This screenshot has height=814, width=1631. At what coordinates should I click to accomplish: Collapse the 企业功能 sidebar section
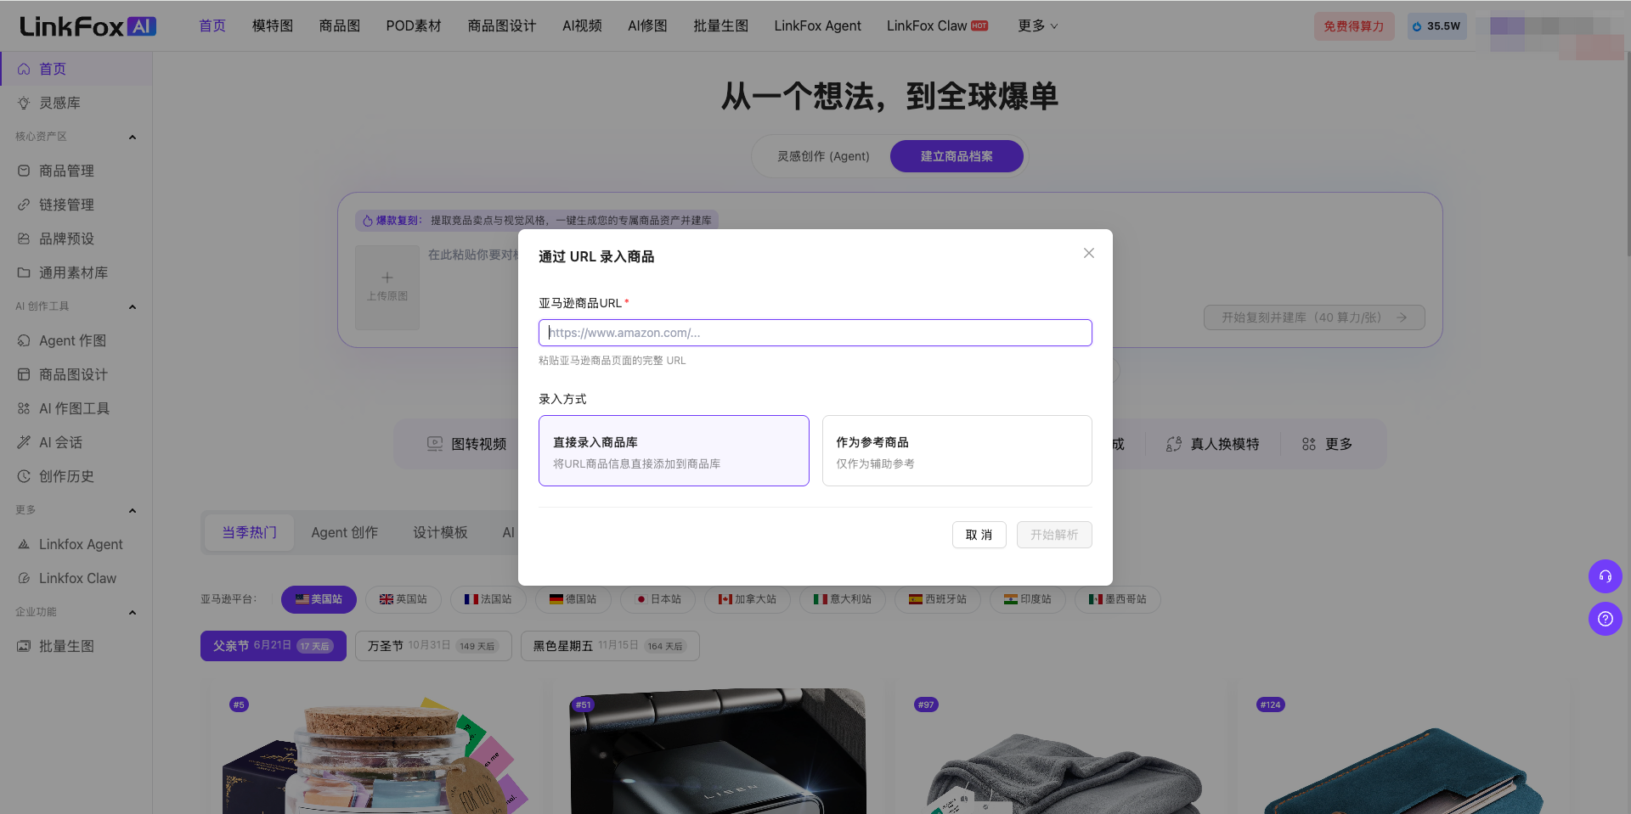133,612
